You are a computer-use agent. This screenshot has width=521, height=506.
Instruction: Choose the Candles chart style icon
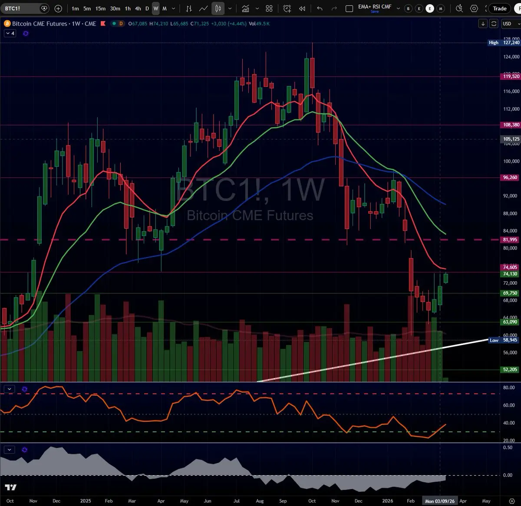point(218,8)
